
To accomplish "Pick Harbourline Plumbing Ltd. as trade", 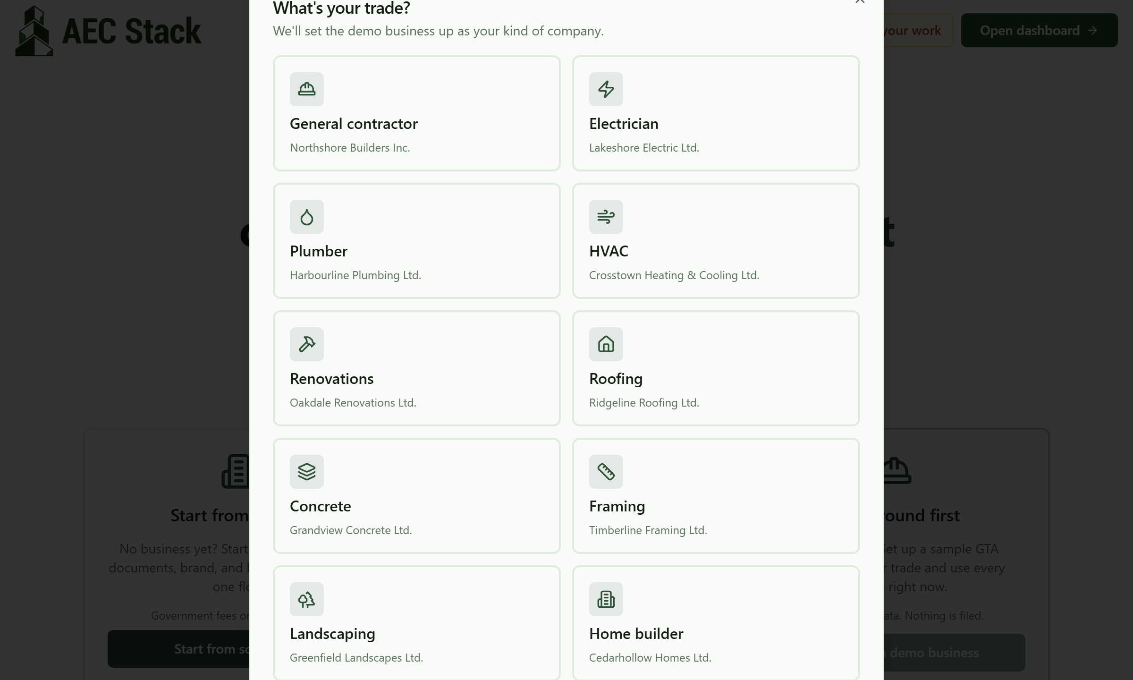I will point(416,241).
